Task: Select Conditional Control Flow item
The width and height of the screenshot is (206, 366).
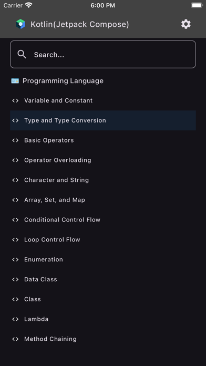Action: click(x=103, y=220)
